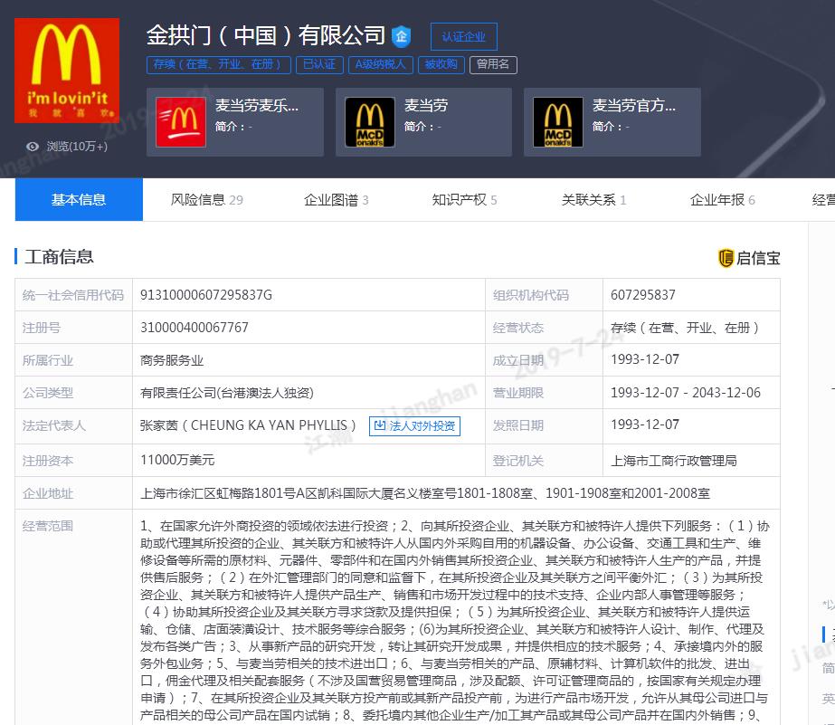Click the 经营范围 business scope paragraph
The height and width of the screenshot is (725, 835).
(x=455, y=621)
